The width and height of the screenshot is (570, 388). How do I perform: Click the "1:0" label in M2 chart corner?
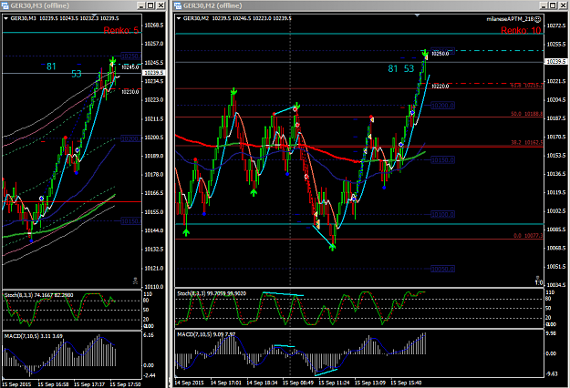point(539,282)
